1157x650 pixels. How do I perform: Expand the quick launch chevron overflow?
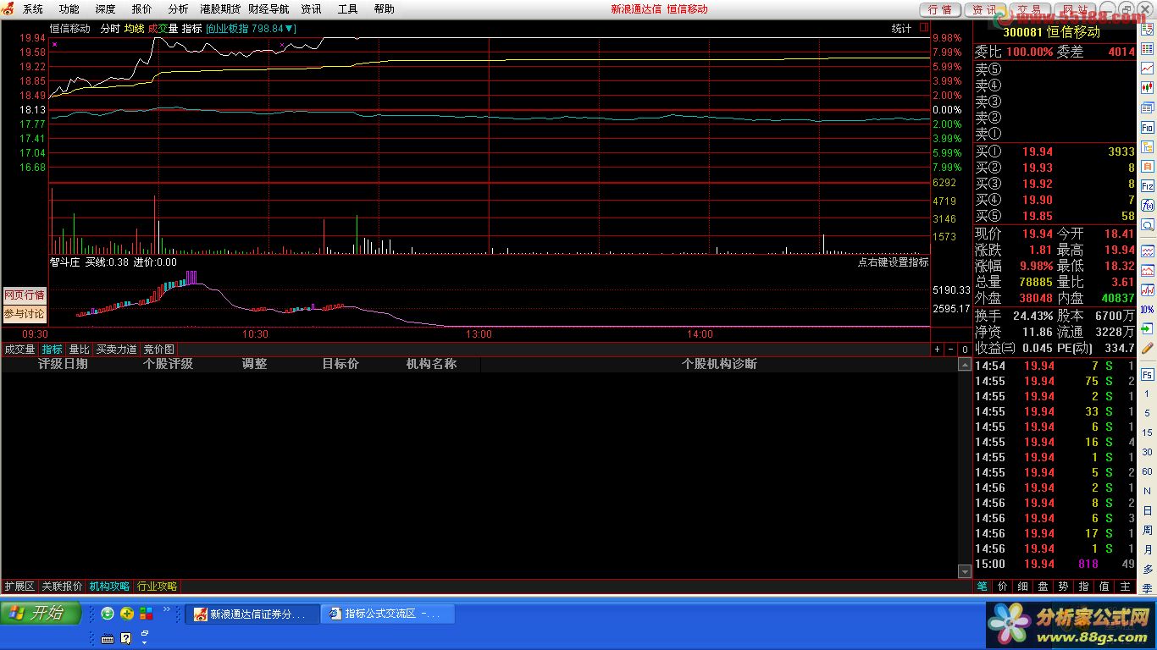pyautogui.click(x=167, y=609)
